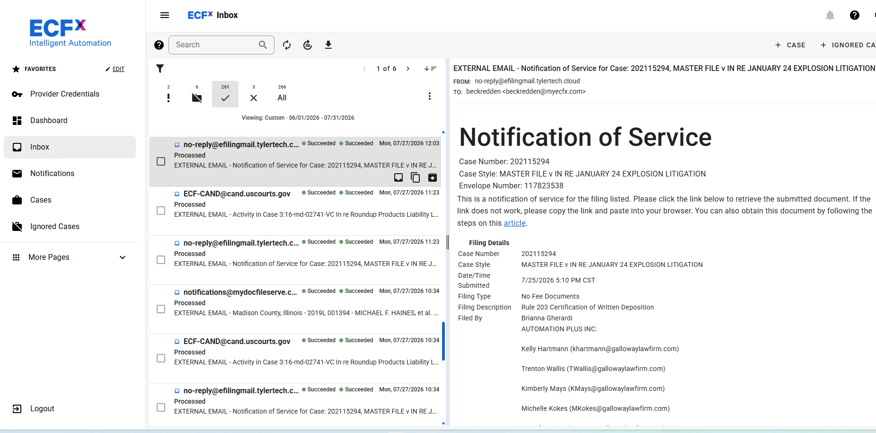Open the notifications bell icon
Screen dimensions: 876x433
pos(830,16)
